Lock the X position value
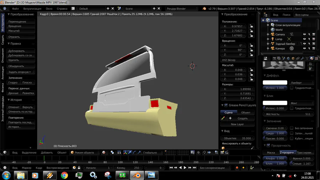This screenshot has width=320, height=180. [x=251, y=26]
